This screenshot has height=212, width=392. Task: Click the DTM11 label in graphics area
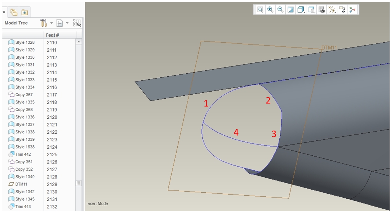pyautogui.click(x=329, y=48)
